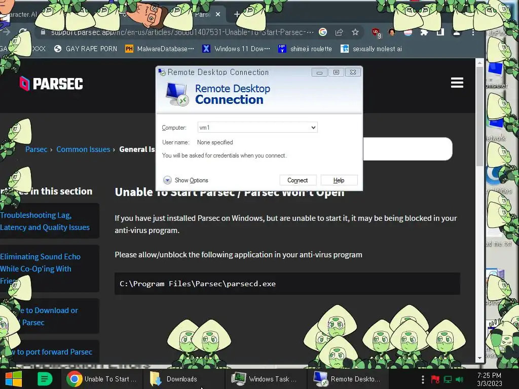
Task: Open the MalwareDatabase bookmark
Action: pos(160,49)
